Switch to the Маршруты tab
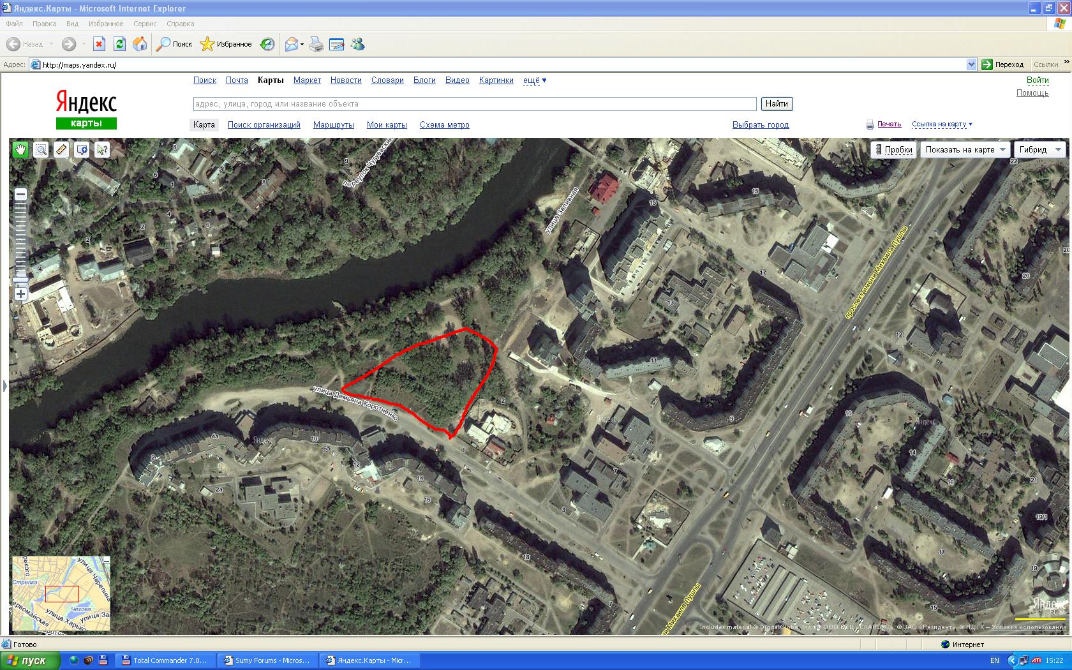This screenshot has height=670, width=1072. (333, 125)
